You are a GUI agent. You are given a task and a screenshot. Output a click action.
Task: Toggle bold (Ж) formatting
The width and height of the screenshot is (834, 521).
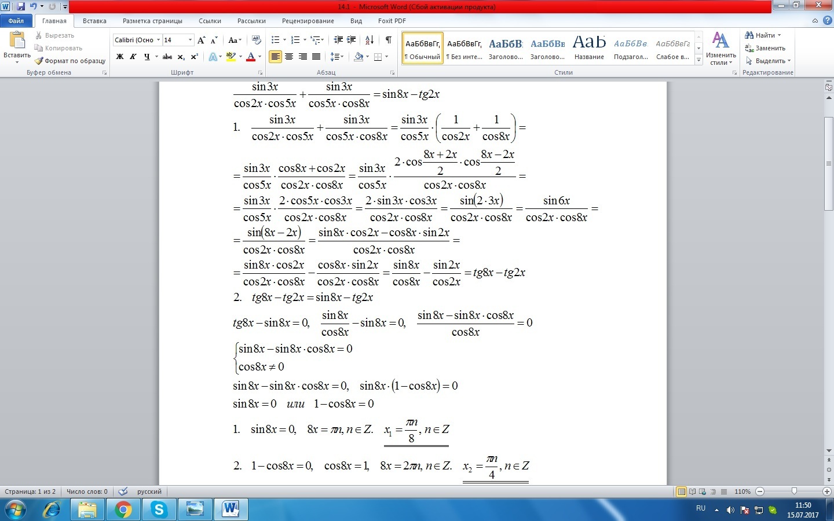[120, 57]
